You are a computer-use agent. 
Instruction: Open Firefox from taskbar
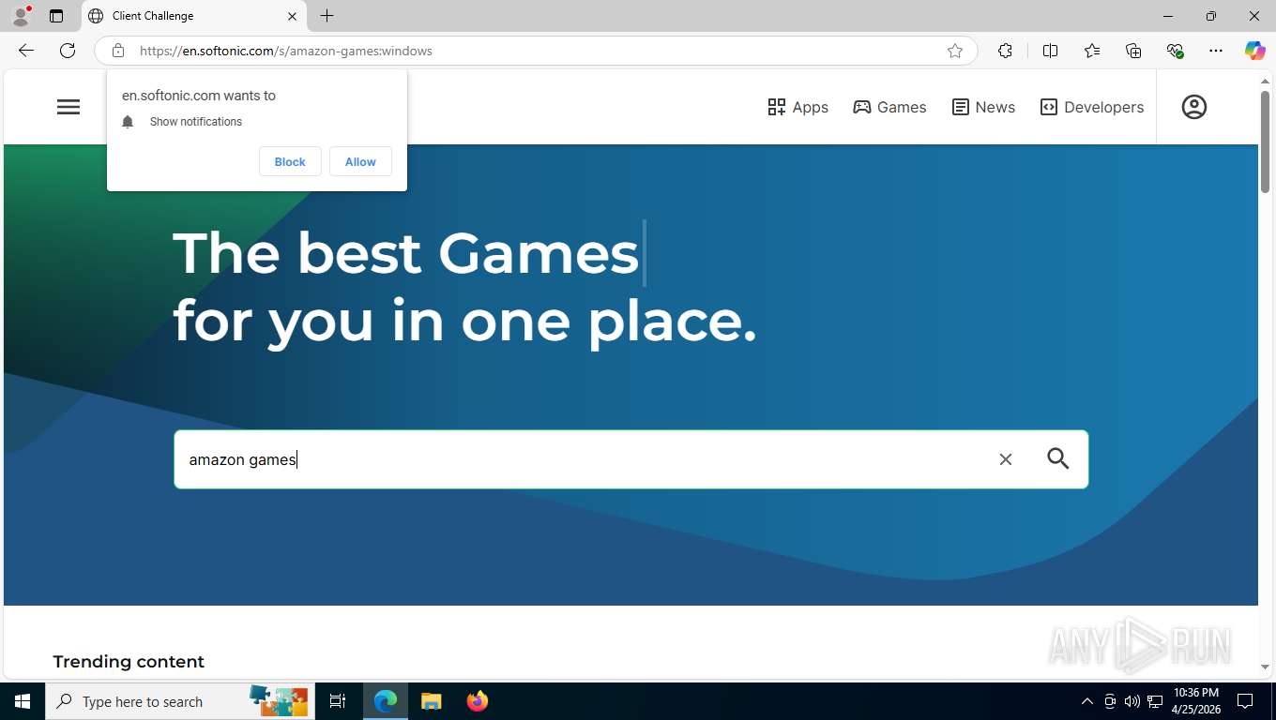click(x=478, y=701)
